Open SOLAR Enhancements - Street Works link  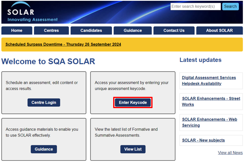[211, 101]
